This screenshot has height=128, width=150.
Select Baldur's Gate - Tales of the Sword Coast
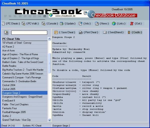pyautogui.click(x=25, y=62)
